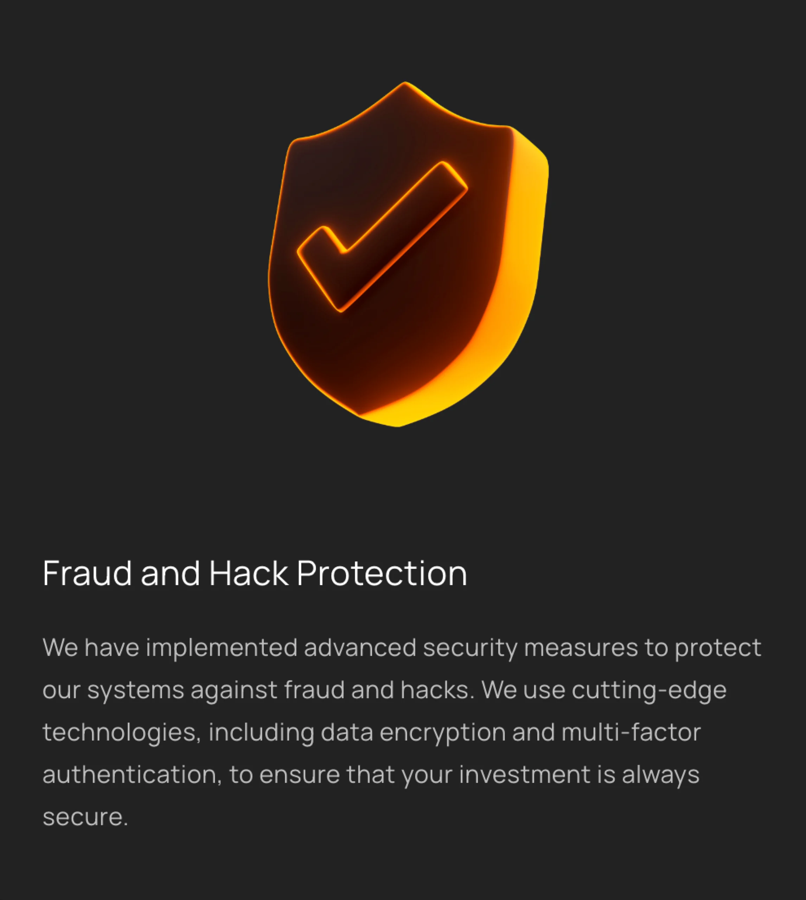Click the word "Hack" in the heading
This screenshot has height=900, width=806.
[x=248, y=574]
